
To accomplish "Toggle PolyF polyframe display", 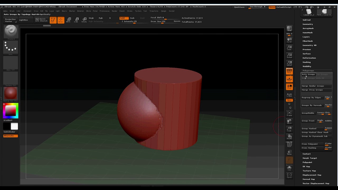I will click(289, 145).
